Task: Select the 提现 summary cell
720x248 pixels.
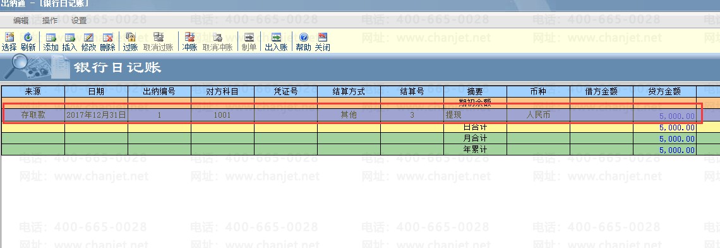Action: click(x=475, y=115)
